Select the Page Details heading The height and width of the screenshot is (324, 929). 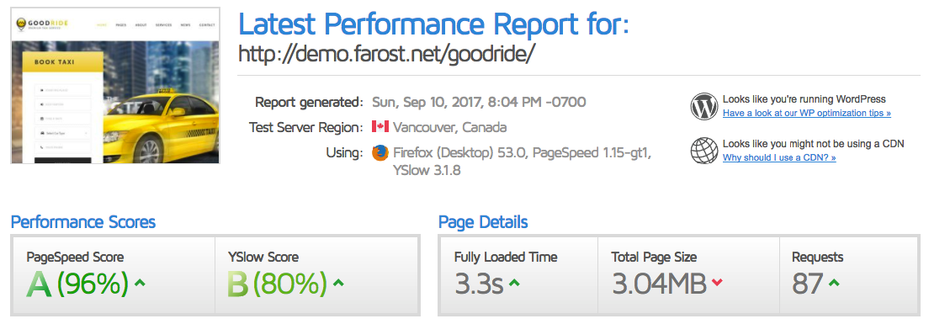483,222
